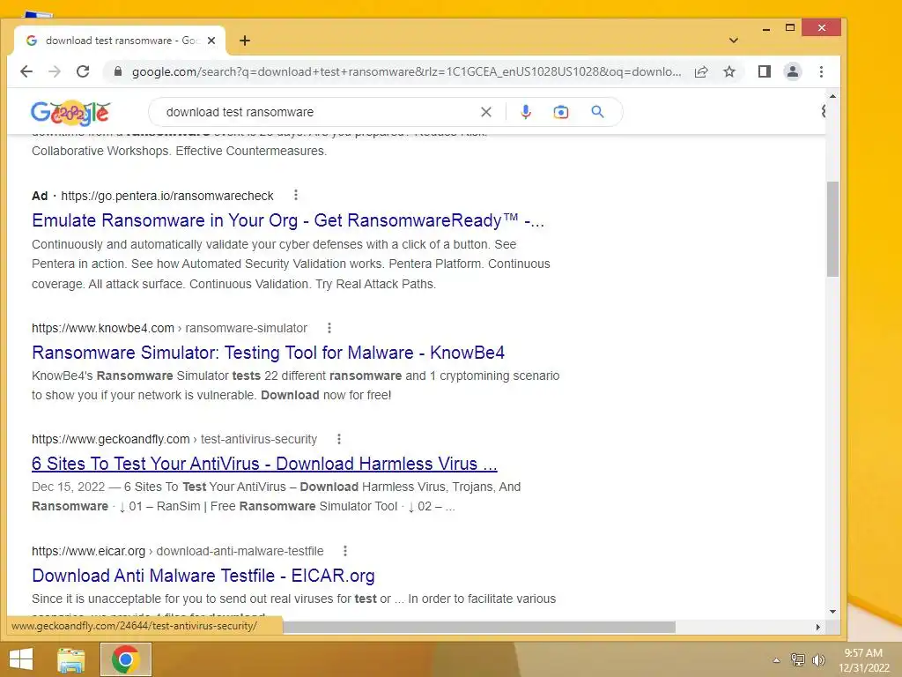The image size is (902, 677).
Task: Go forward with the forward arrow
Action: (x=55, y=71)
